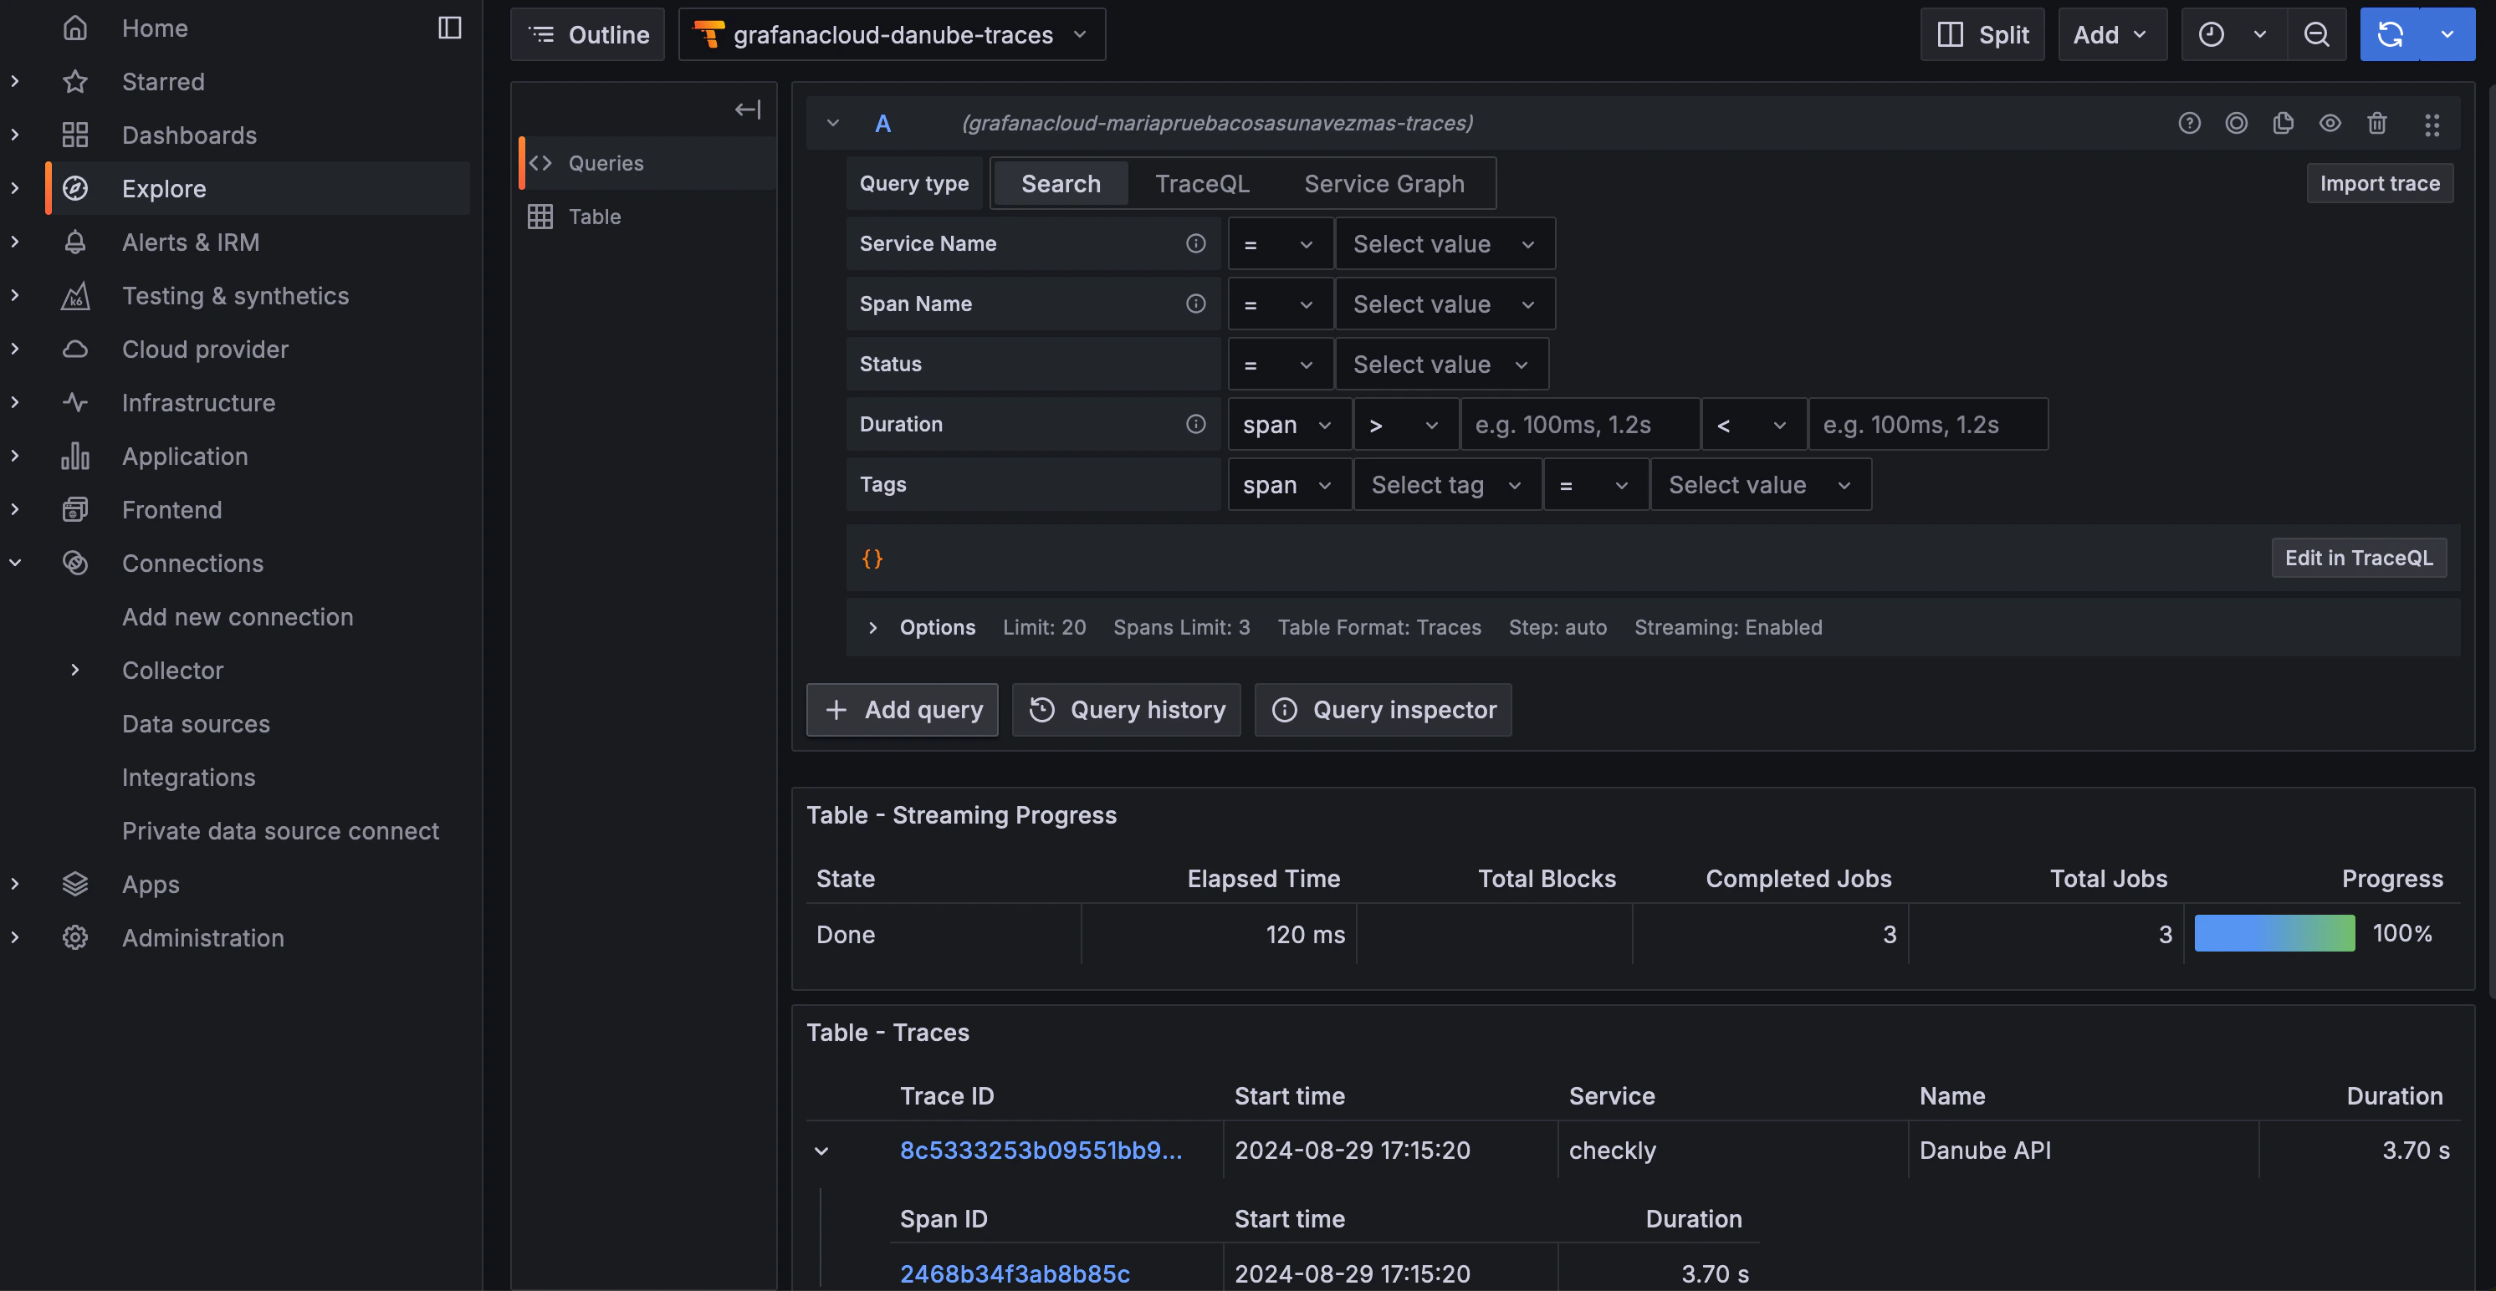Screen dimensions: 2496x1291
Task: Open the Service Name value selector
Action: 1444,243
